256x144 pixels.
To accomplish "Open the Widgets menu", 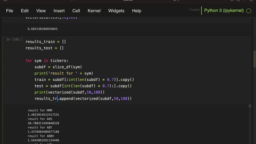I will coord(116,11).
